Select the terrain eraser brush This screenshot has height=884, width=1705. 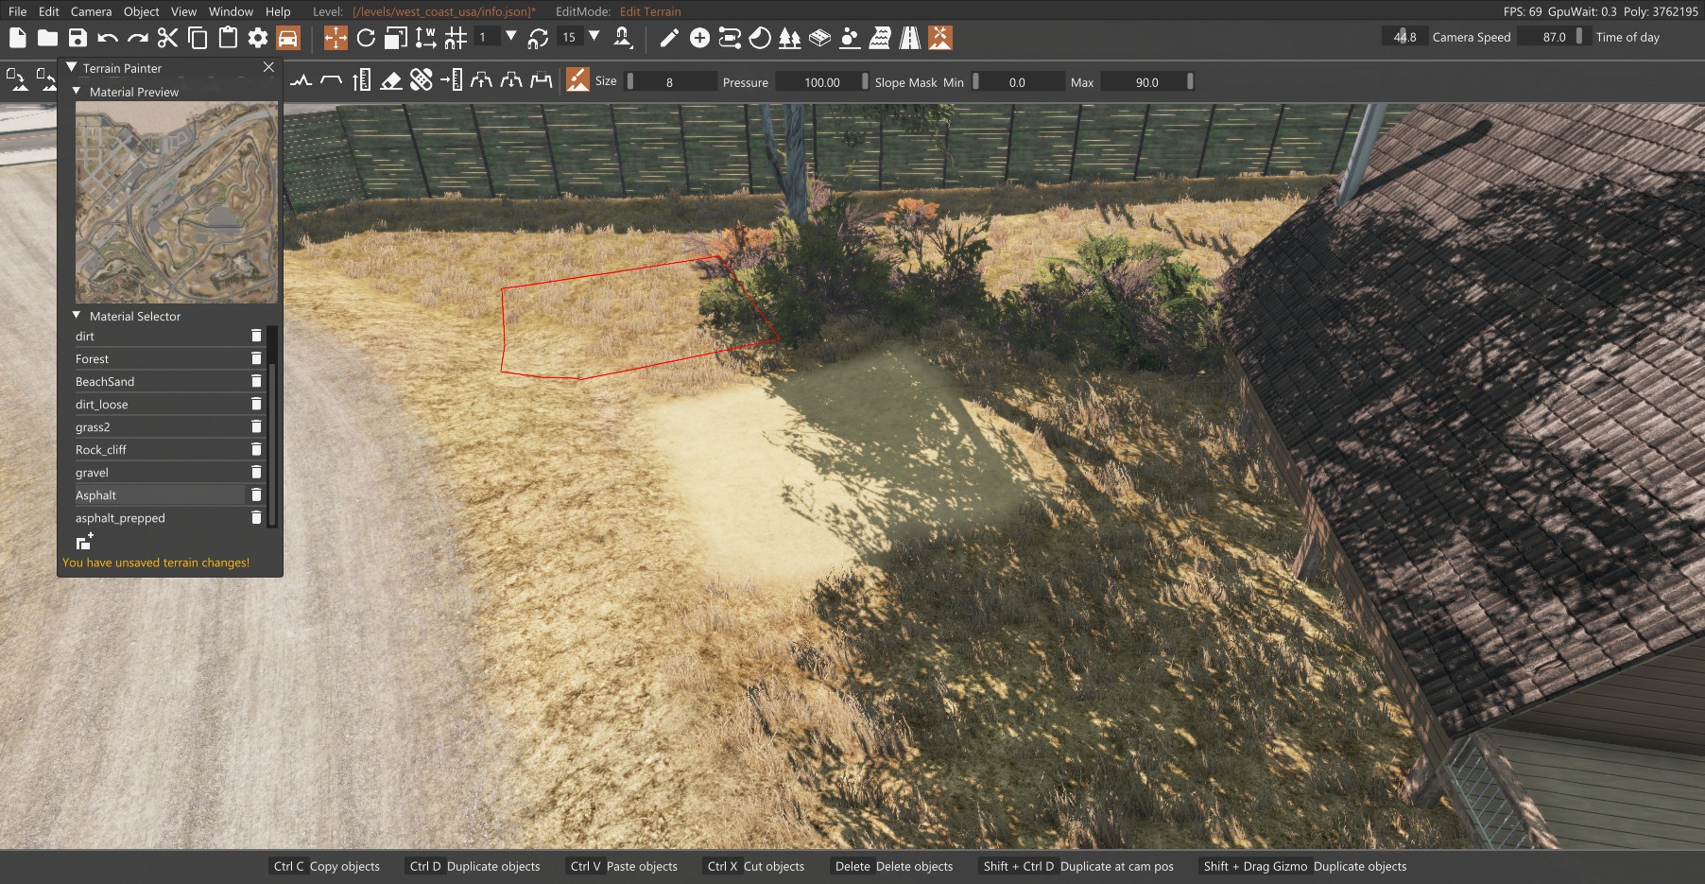[x=391, y=81]
